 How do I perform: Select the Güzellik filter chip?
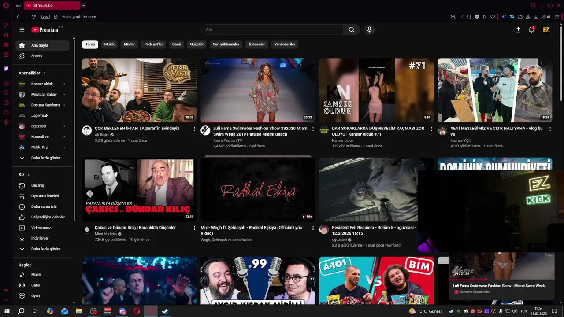pos(197,44)
